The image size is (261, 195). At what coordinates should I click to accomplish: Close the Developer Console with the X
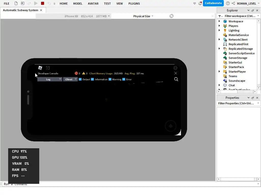(176, 73)
